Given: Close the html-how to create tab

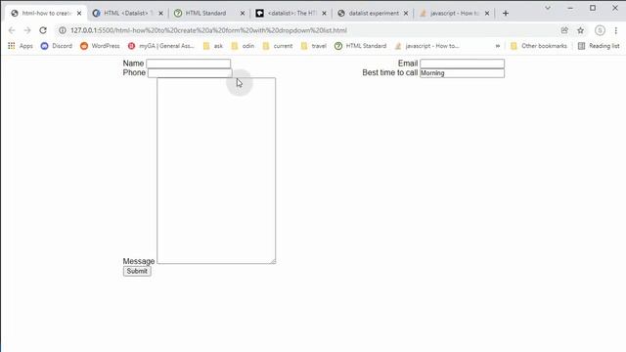Looking at the screenshot, I should click(79, 13).
